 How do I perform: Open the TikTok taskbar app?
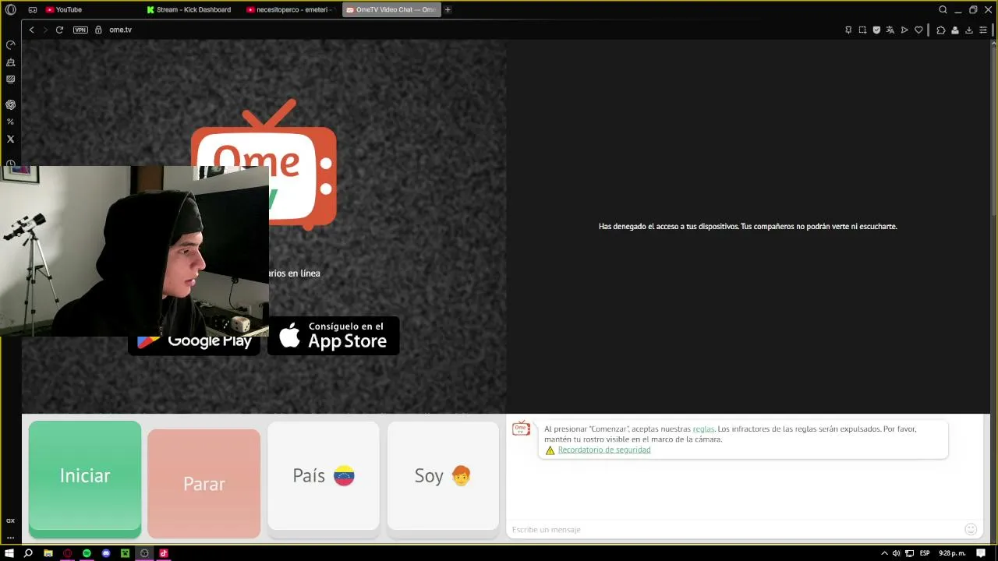(164, 553)
